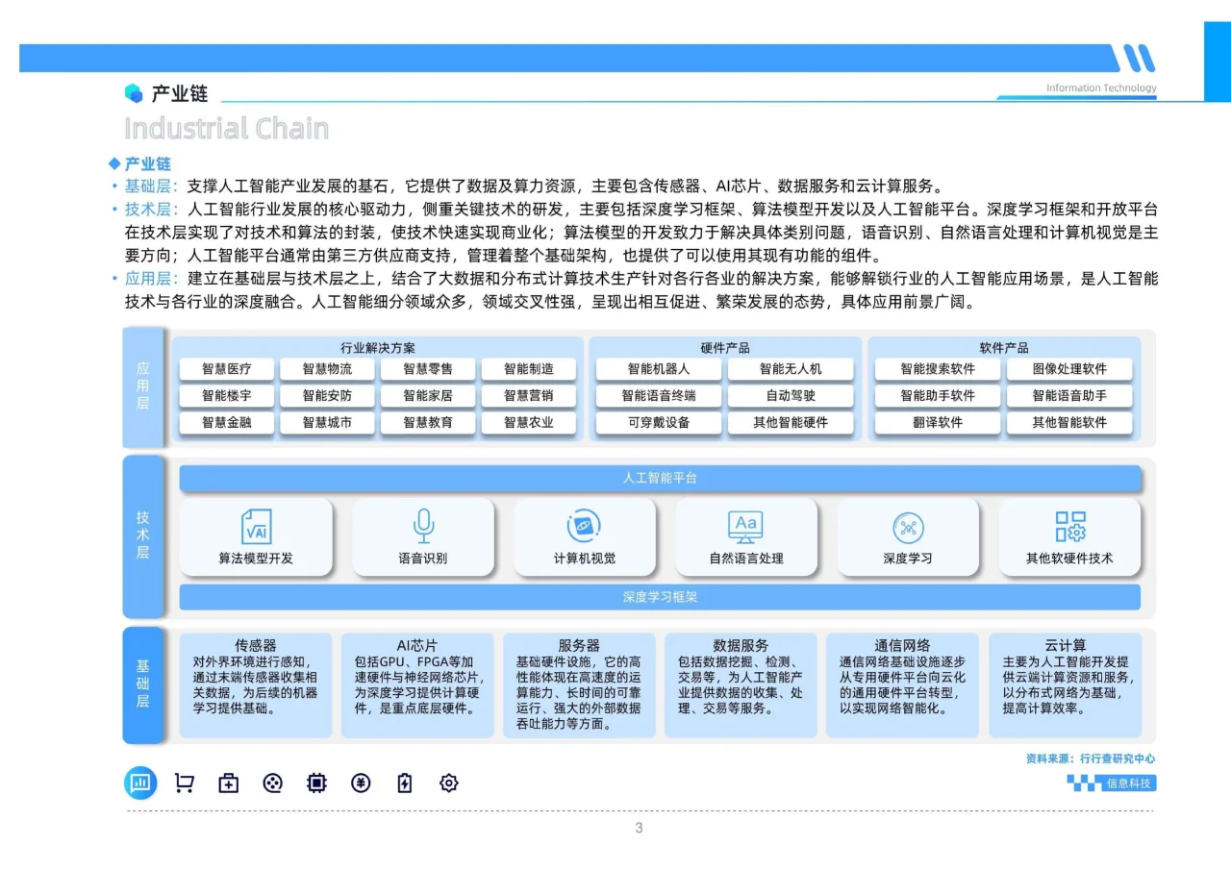This screenshot has height=870, width=1231.
Task: Click the 数据服务 card heading
Action: point(741,646)
